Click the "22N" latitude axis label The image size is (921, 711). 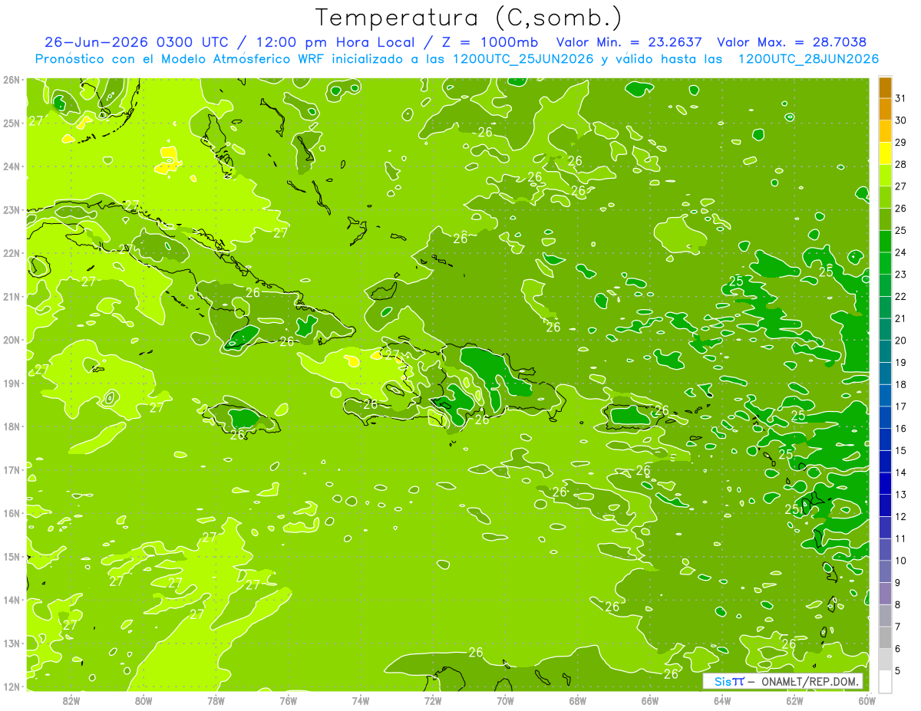click(x=12, y=253)
